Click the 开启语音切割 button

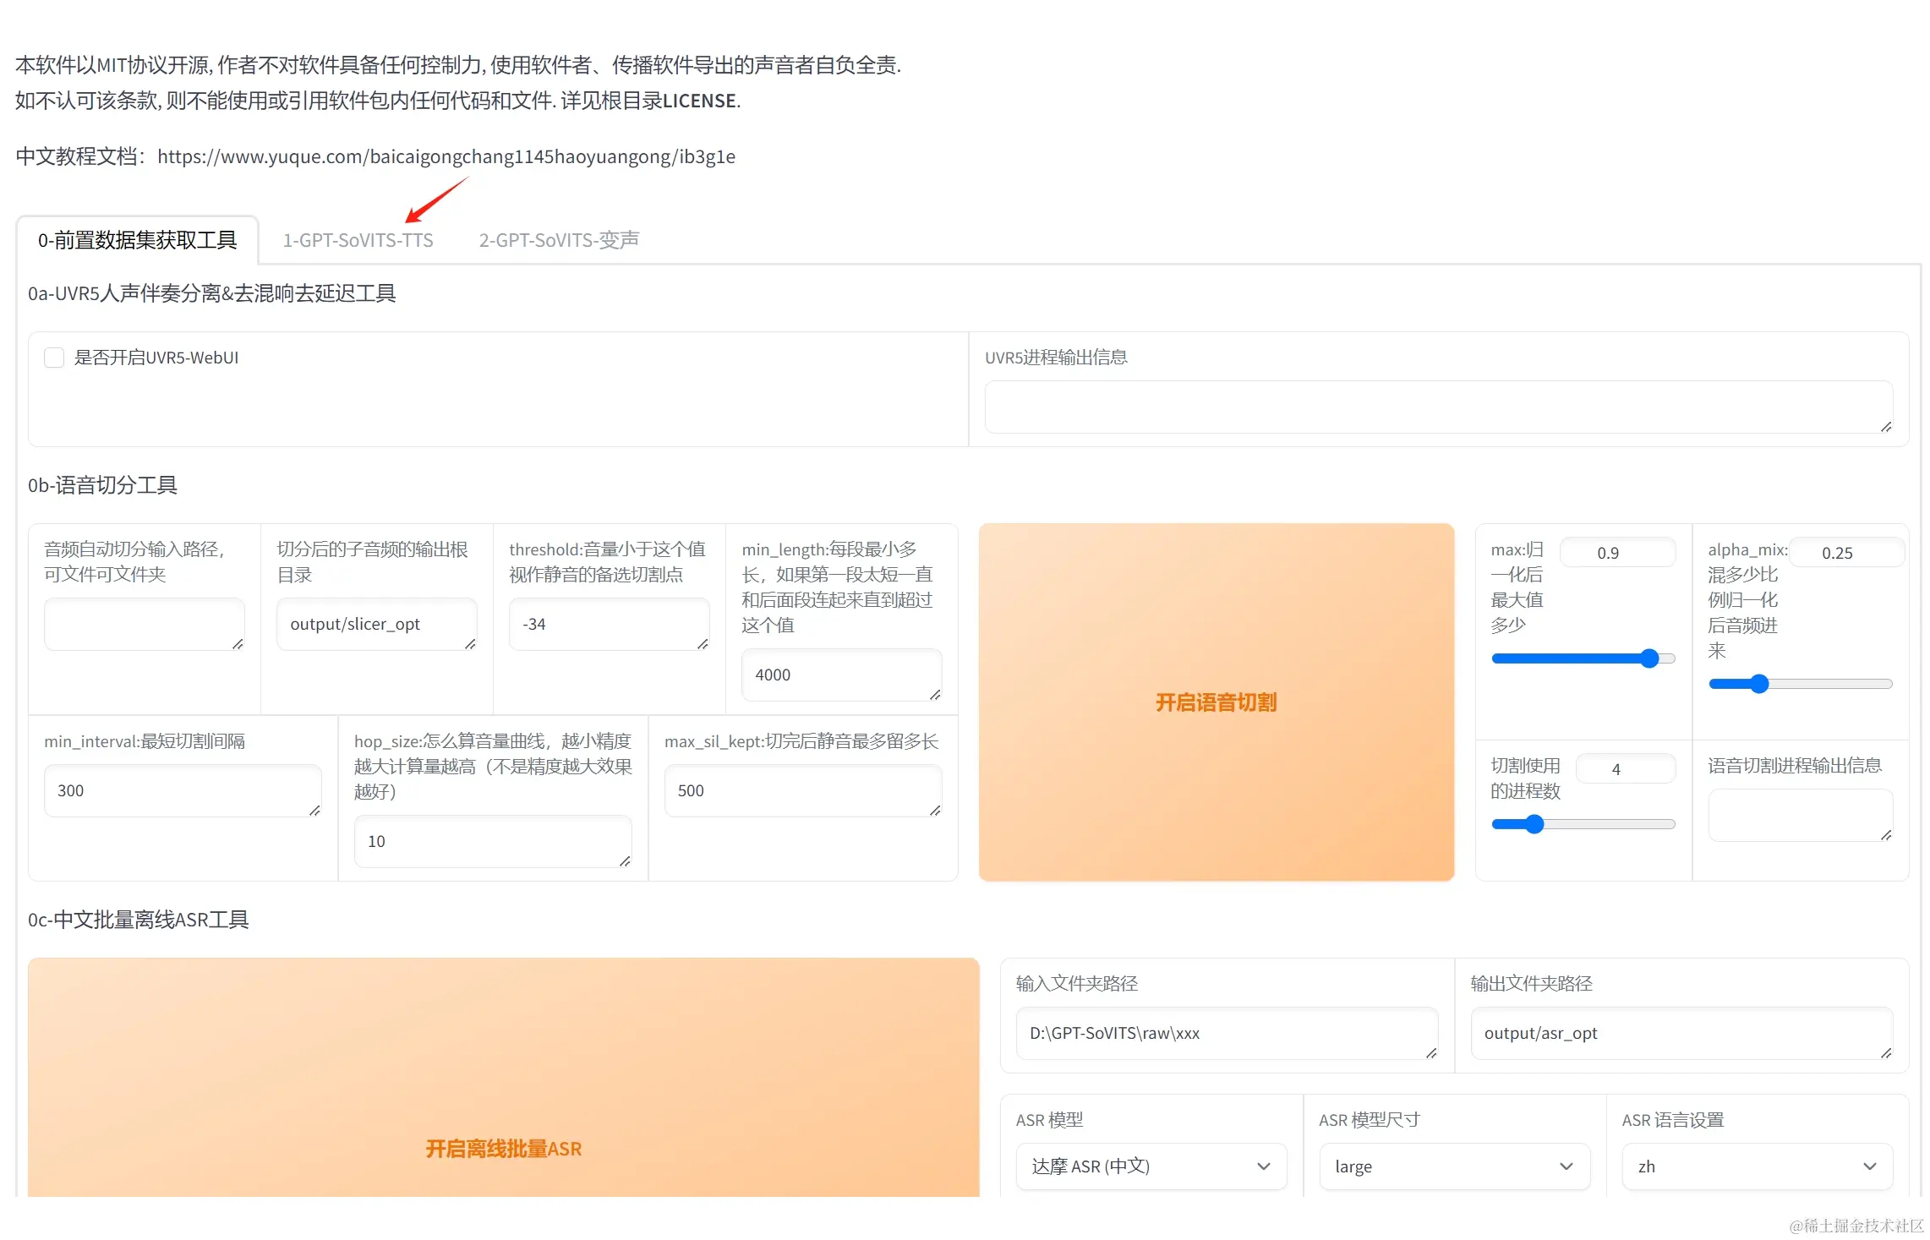(1216, 702)
